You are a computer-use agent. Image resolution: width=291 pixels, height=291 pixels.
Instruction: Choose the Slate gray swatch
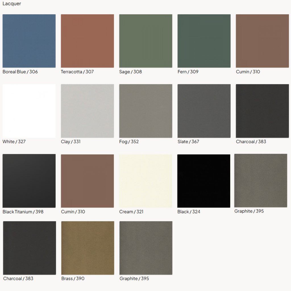pos(204,111)
